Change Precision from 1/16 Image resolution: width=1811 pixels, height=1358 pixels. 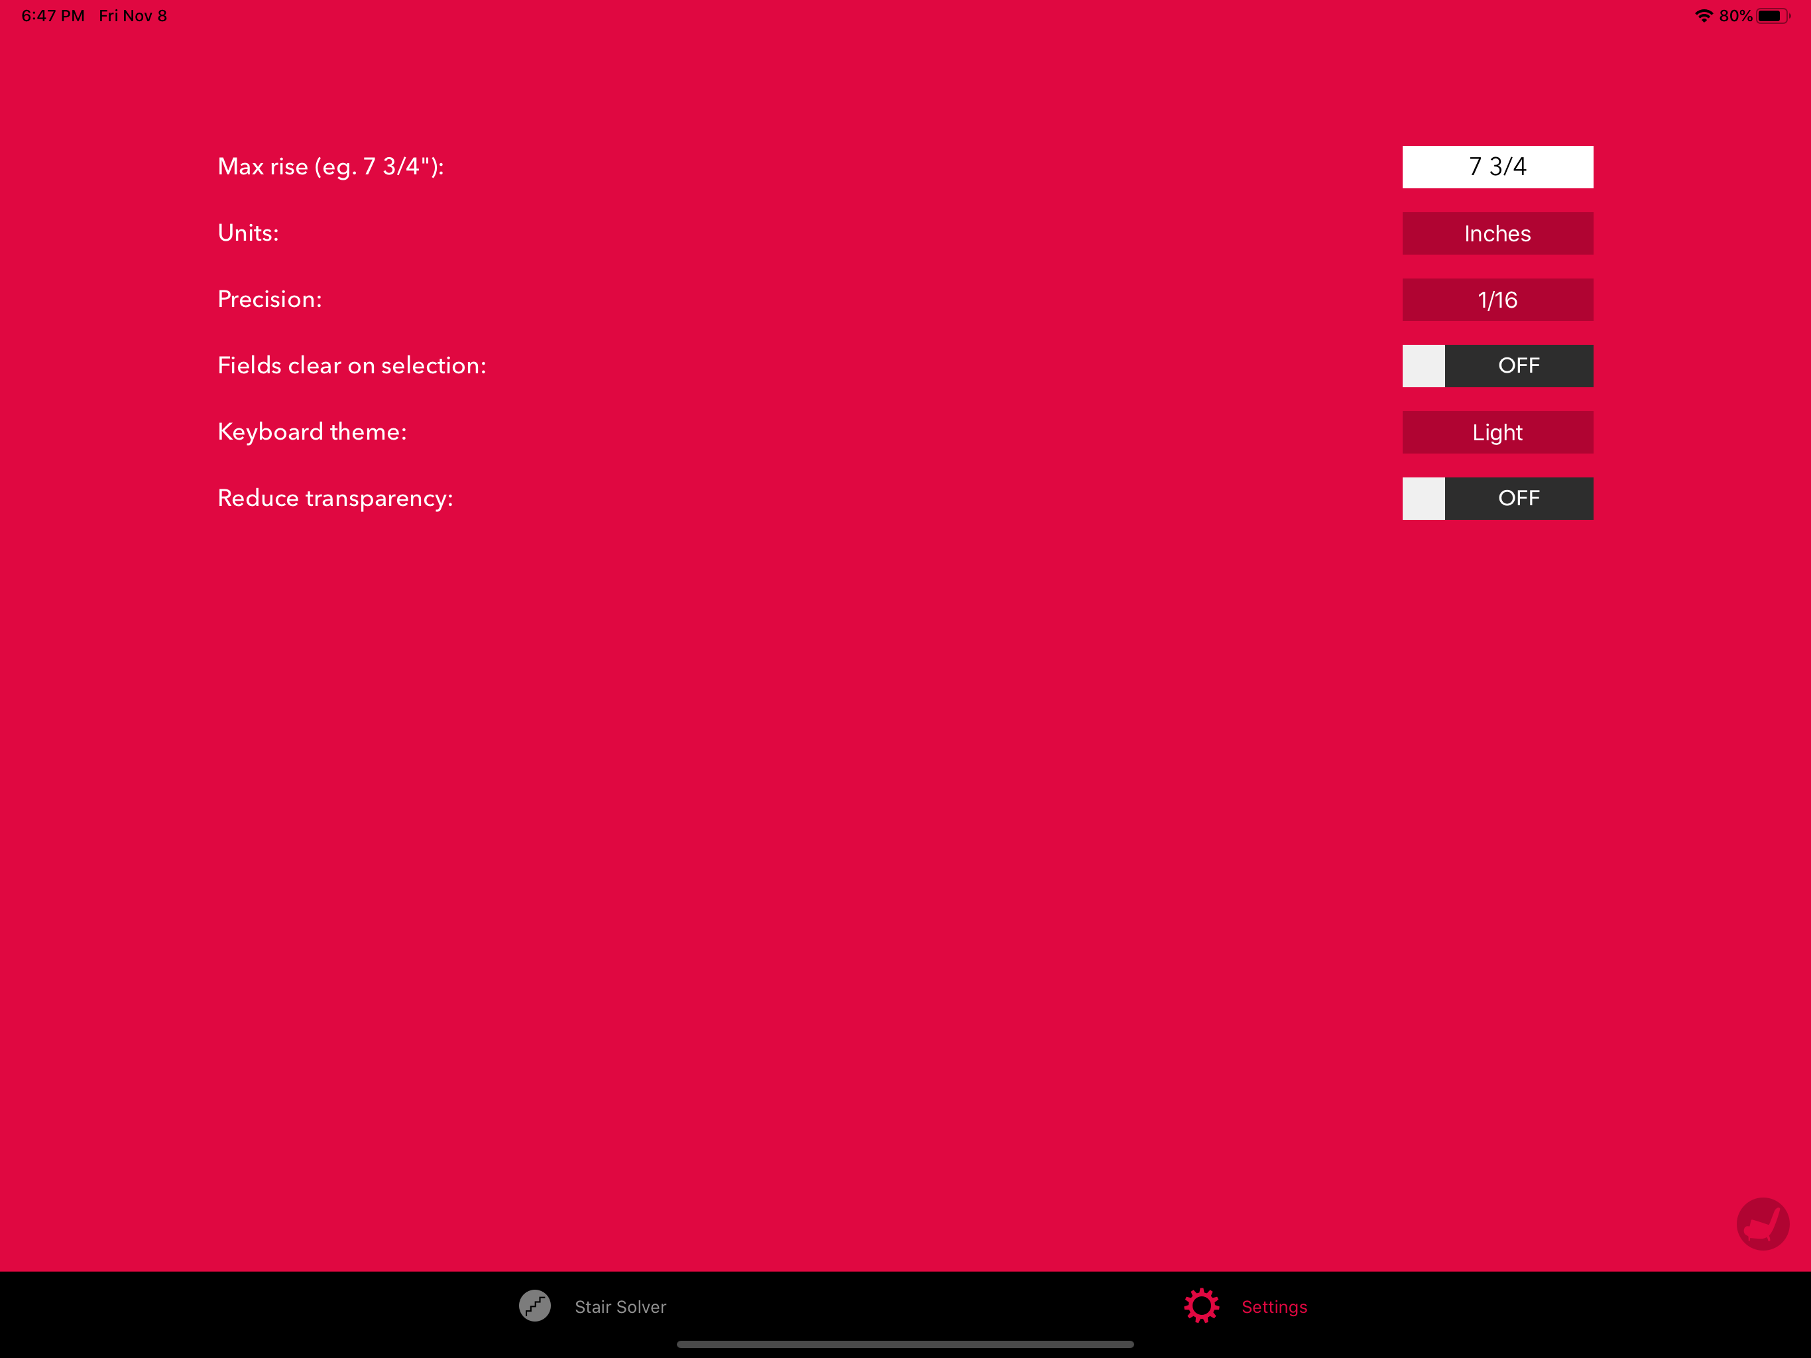(1497, 300)
